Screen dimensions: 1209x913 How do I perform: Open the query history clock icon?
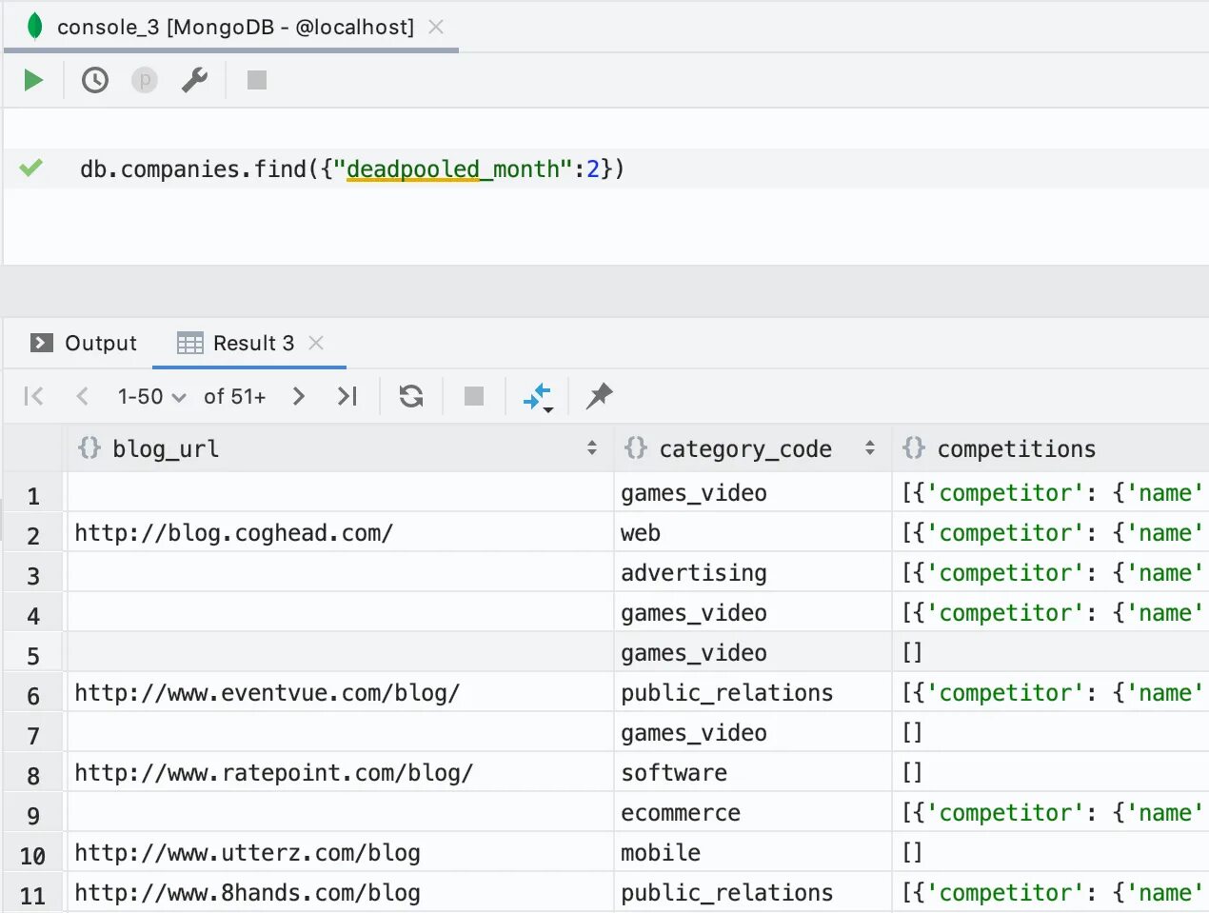[x=94, y=80]
